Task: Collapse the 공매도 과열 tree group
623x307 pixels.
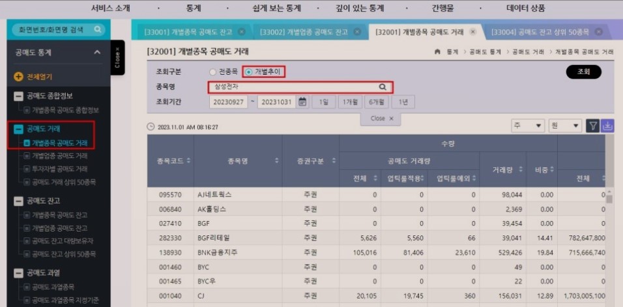Action: point(18,273)
